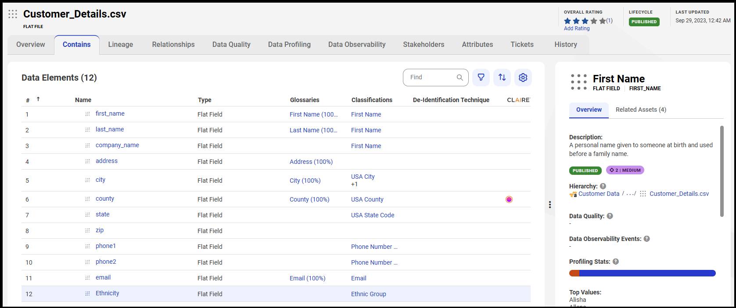Click the field icon before state
736x308 pixels.
click(x=87, y=215)
